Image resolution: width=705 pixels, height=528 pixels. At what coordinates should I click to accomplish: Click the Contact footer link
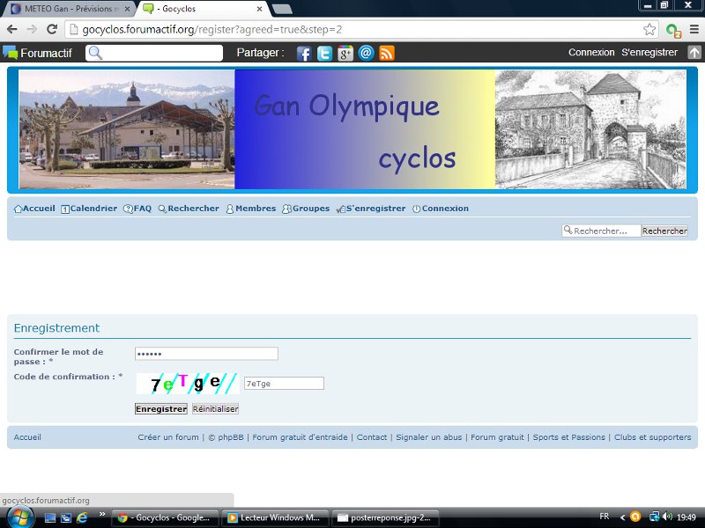tap(371, 437)
